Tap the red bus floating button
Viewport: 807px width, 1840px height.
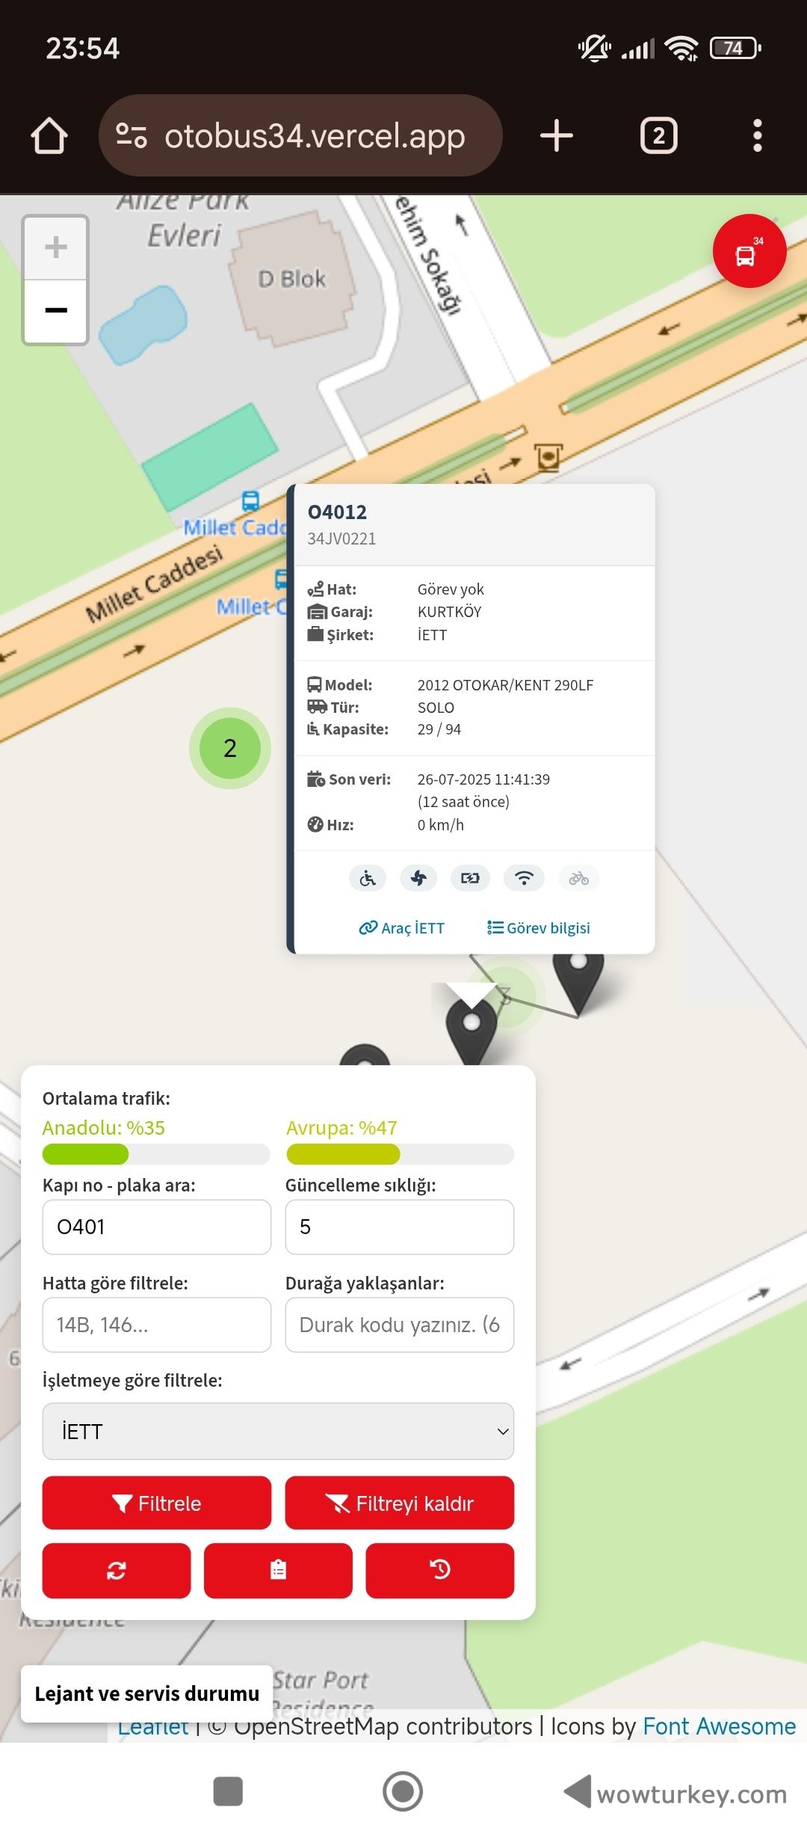click(x=749, y=251)
